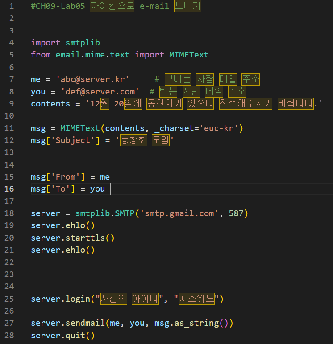Click the '#CH09-Lab05' comment text
The width and height of the screenshot is (333, 344).
(x=58, y=6)
